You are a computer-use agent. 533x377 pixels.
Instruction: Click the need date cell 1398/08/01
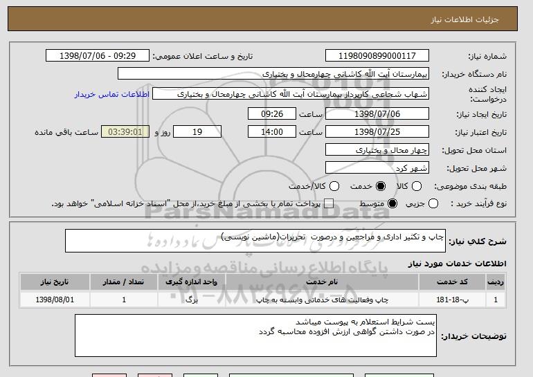(x=55, y=300)
